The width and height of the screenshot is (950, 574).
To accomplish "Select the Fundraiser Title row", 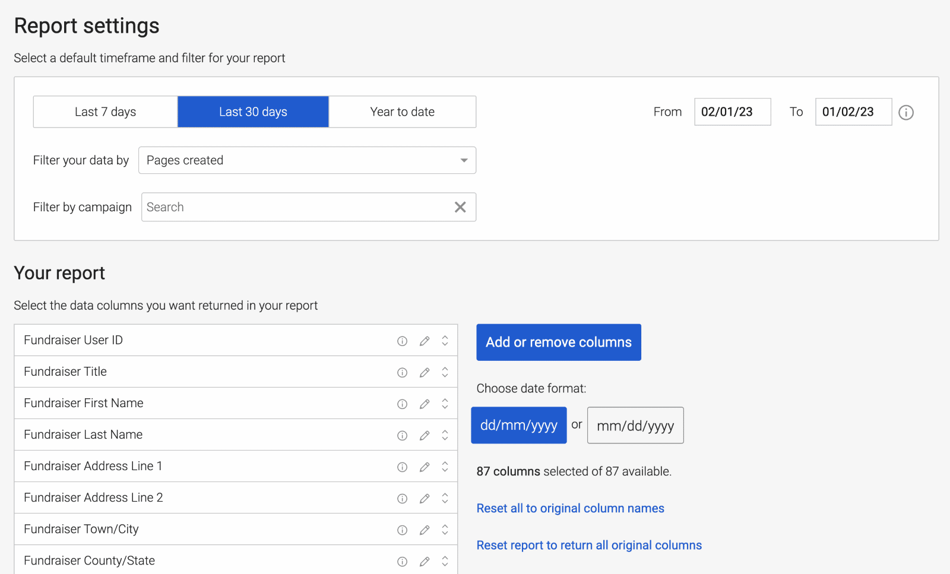I will point(236,372).
